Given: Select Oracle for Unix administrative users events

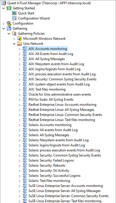Looking at the screenshot, I should click(60, 94).
